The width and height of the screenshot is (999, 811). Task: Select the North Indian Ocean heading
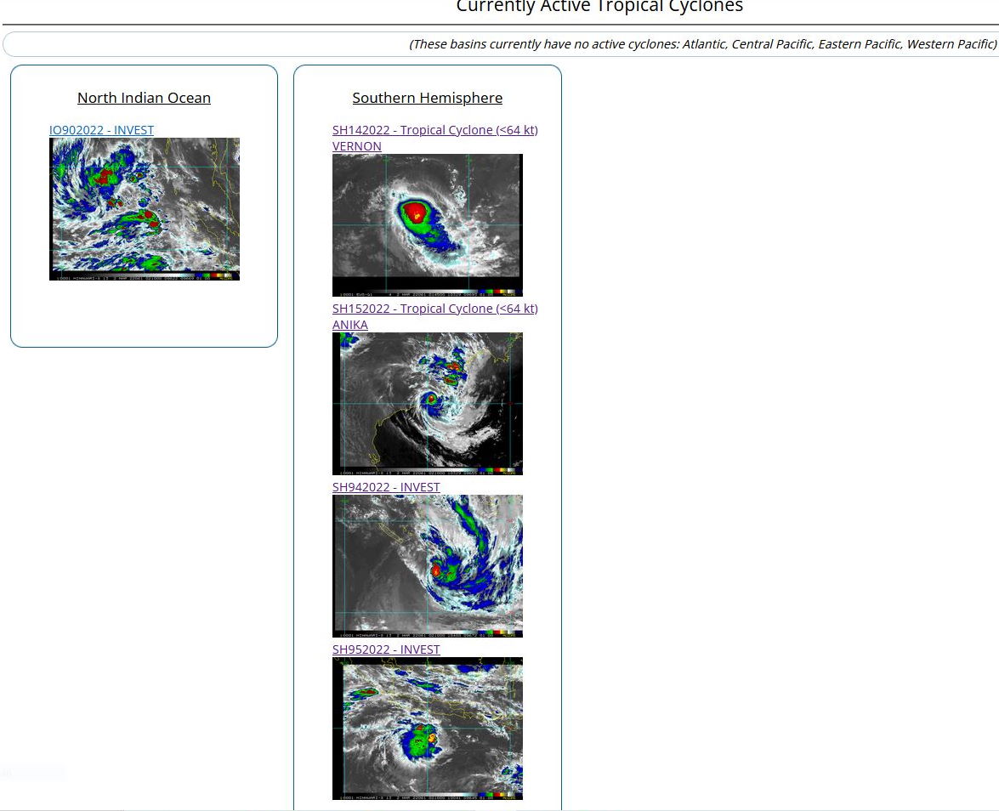point(144,98)
